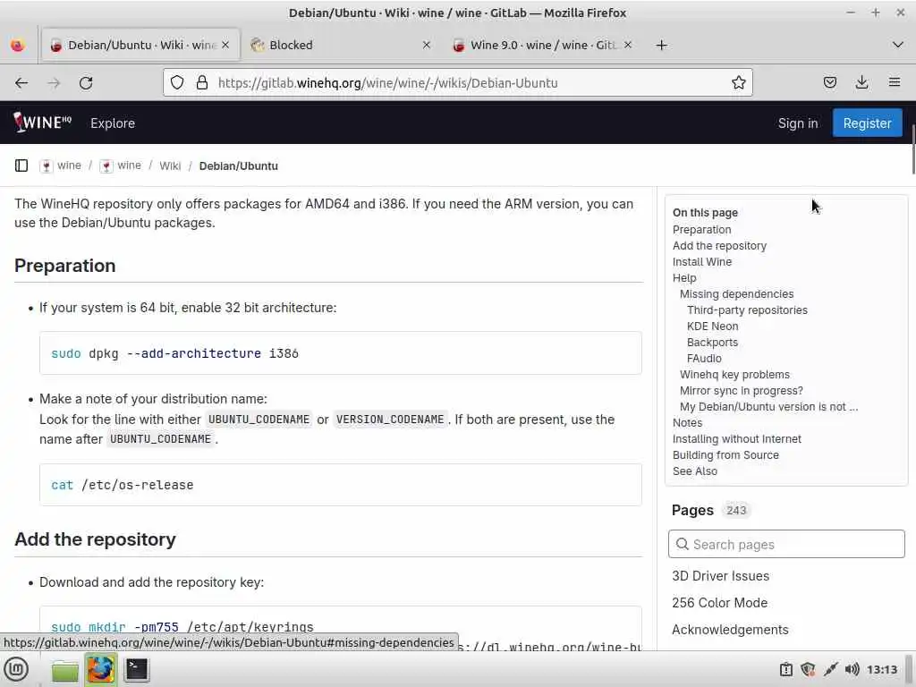916x687 pixels.
Task: Close the Debian/Ubuntu Wiki tab
Action: 225,45
